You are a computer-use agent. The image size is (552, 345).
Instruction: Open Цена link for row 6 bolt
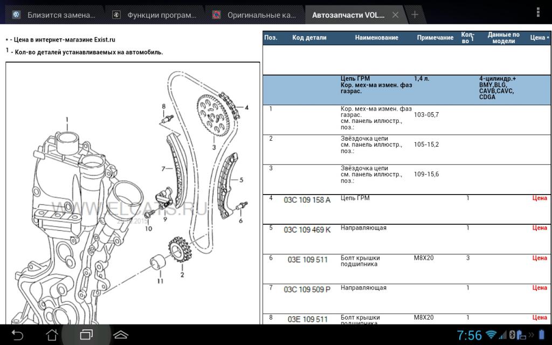539,258
